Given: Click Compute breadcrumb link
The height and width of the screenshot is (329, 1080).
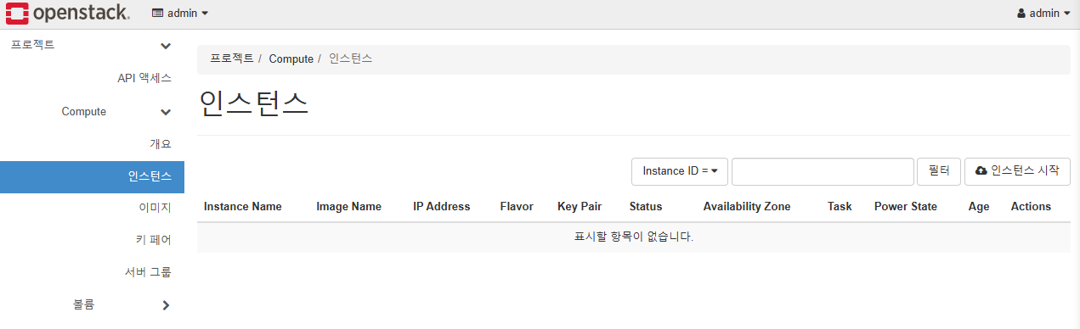Looking at the screenshot, I should [291, 59].
